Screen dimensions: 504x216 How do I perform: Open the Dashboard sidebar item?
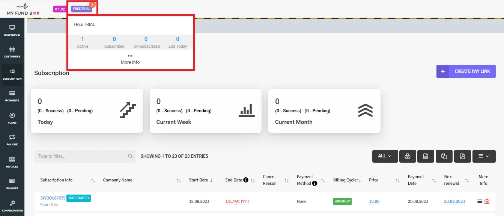click(x=12, y=31)
